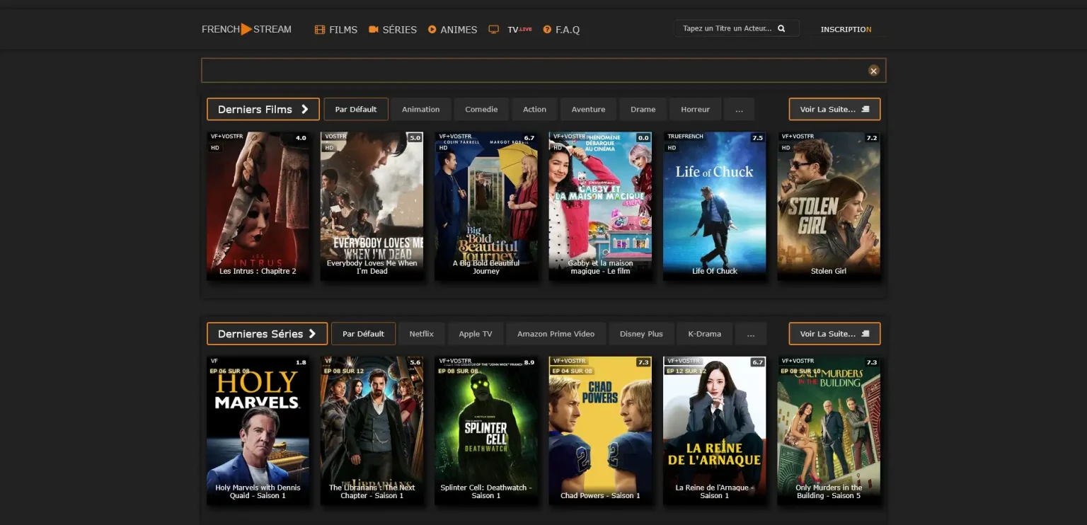The width and height of the screenshot is (1087, 525).
Task: Filter series by Netflix
Action: (421, 334)
